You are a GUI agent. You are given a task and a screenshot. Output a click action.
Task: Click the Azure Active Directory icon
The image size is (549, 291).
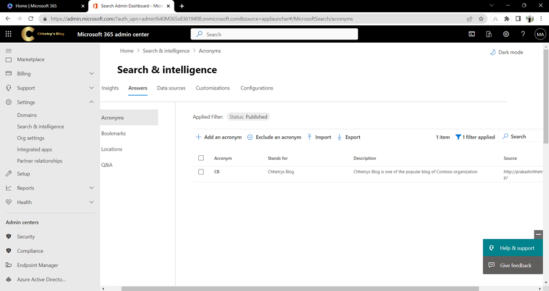pyautogui.click(x=9, y=279)
